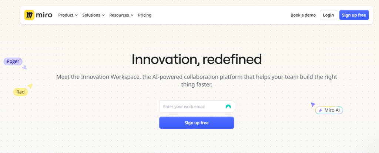Click the teal icon inside email field
The width and height of the screenshot is (379, 153).
pos(228,107)
